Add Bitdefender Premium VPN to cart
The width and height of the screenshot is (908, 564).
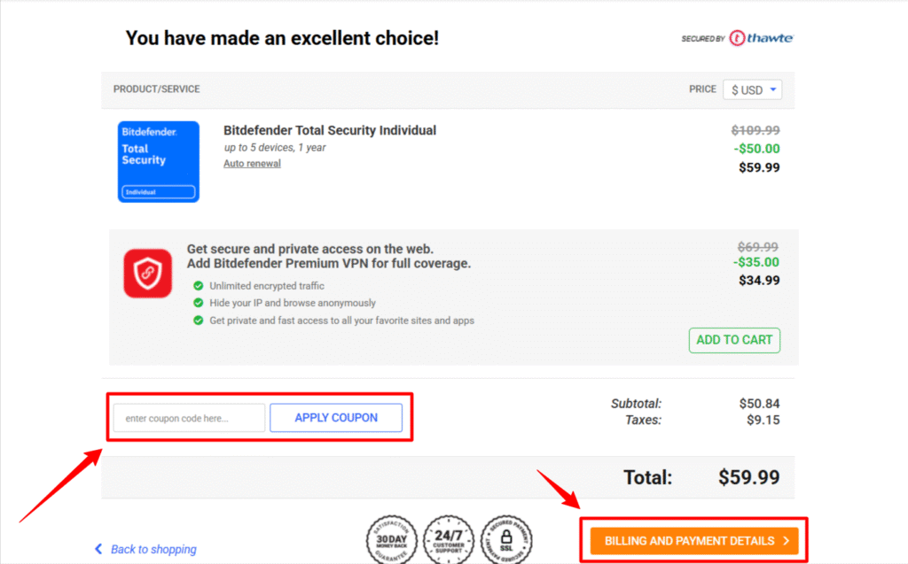tap(734, 340)
